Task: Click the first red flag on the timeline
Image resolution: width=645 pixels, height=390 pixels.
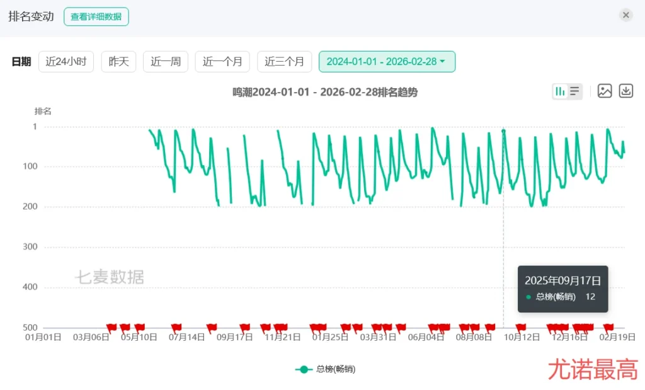Action: point(111,327)
